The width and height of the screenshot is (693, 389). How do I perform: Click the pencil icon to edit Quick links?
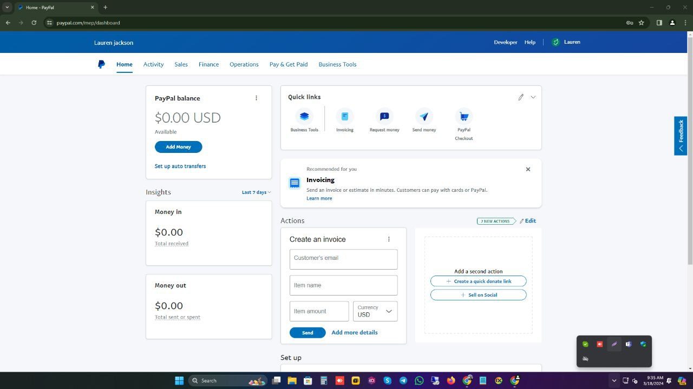521,97
